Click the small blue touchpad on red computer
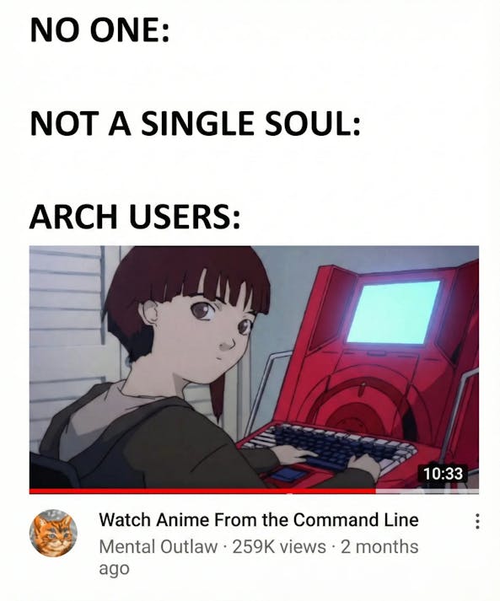Viewport: 500px width, 601px height. pyautogui.click(x=288, y=475)
